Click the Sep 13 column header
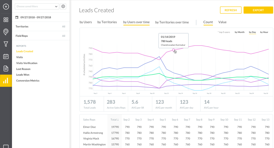The image size is (274, 148). (265, 120)
